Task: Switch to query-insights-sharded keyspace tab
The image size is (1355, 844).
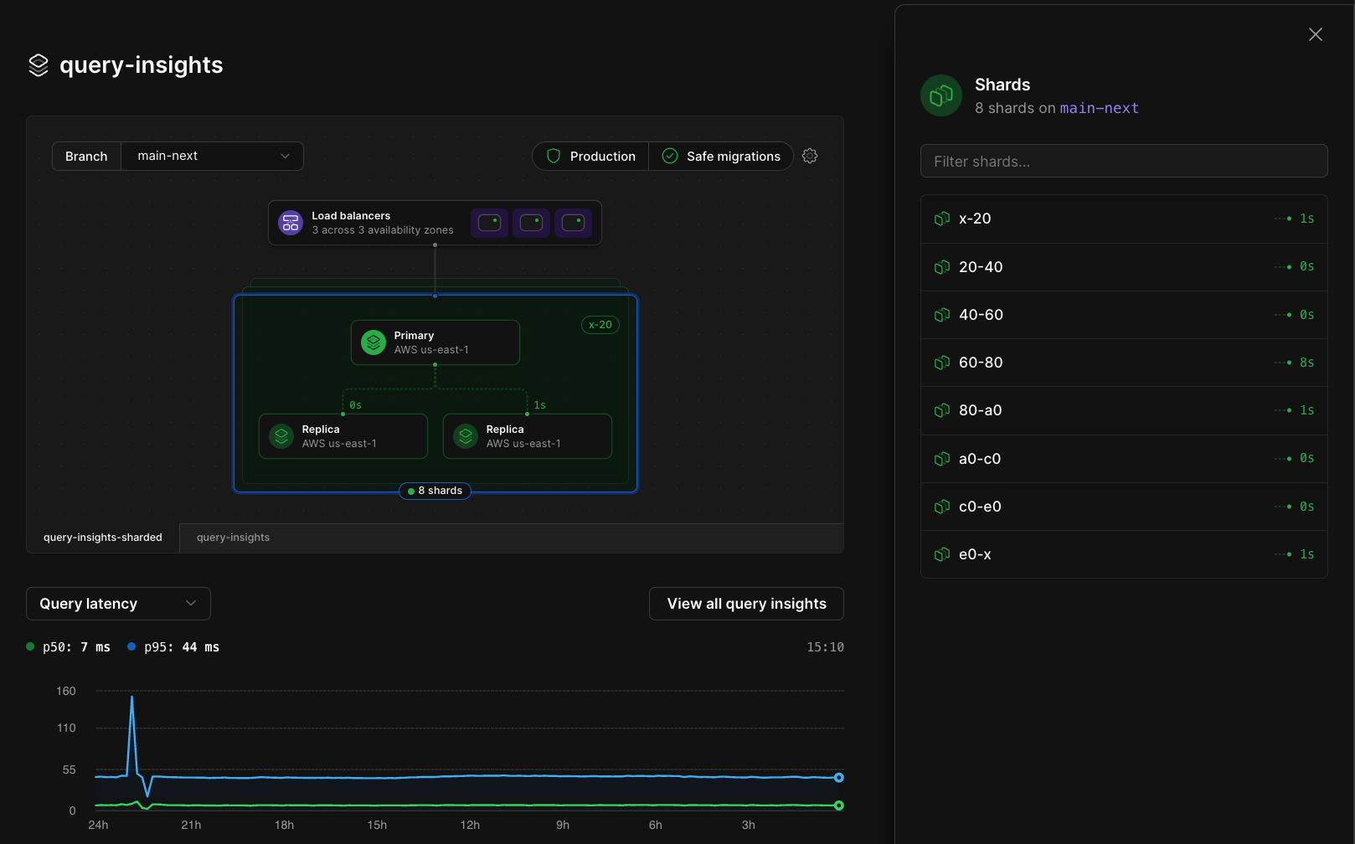Action: click(103, 538)
